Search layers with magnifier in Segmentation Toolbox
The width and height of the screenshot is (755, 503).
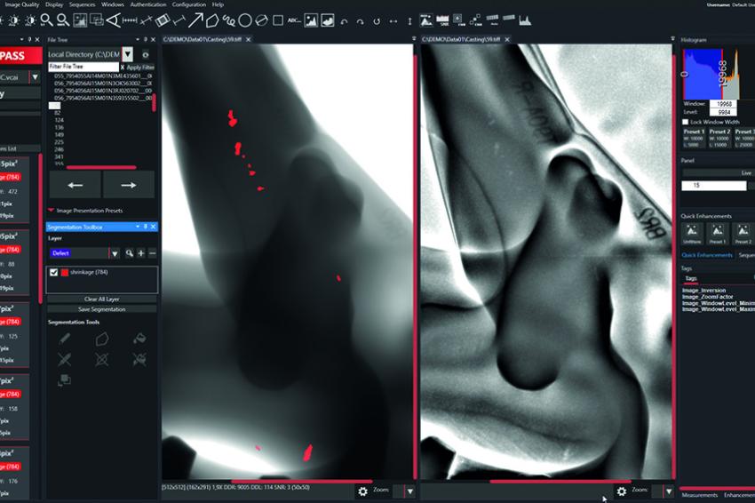[x=129, y=253]
